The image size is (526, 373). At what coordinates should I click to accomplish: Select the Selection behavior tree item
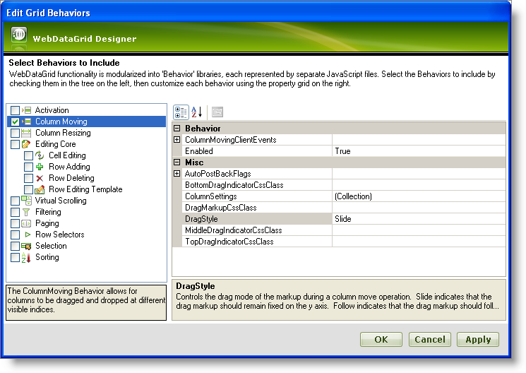(x=51, y=246)
